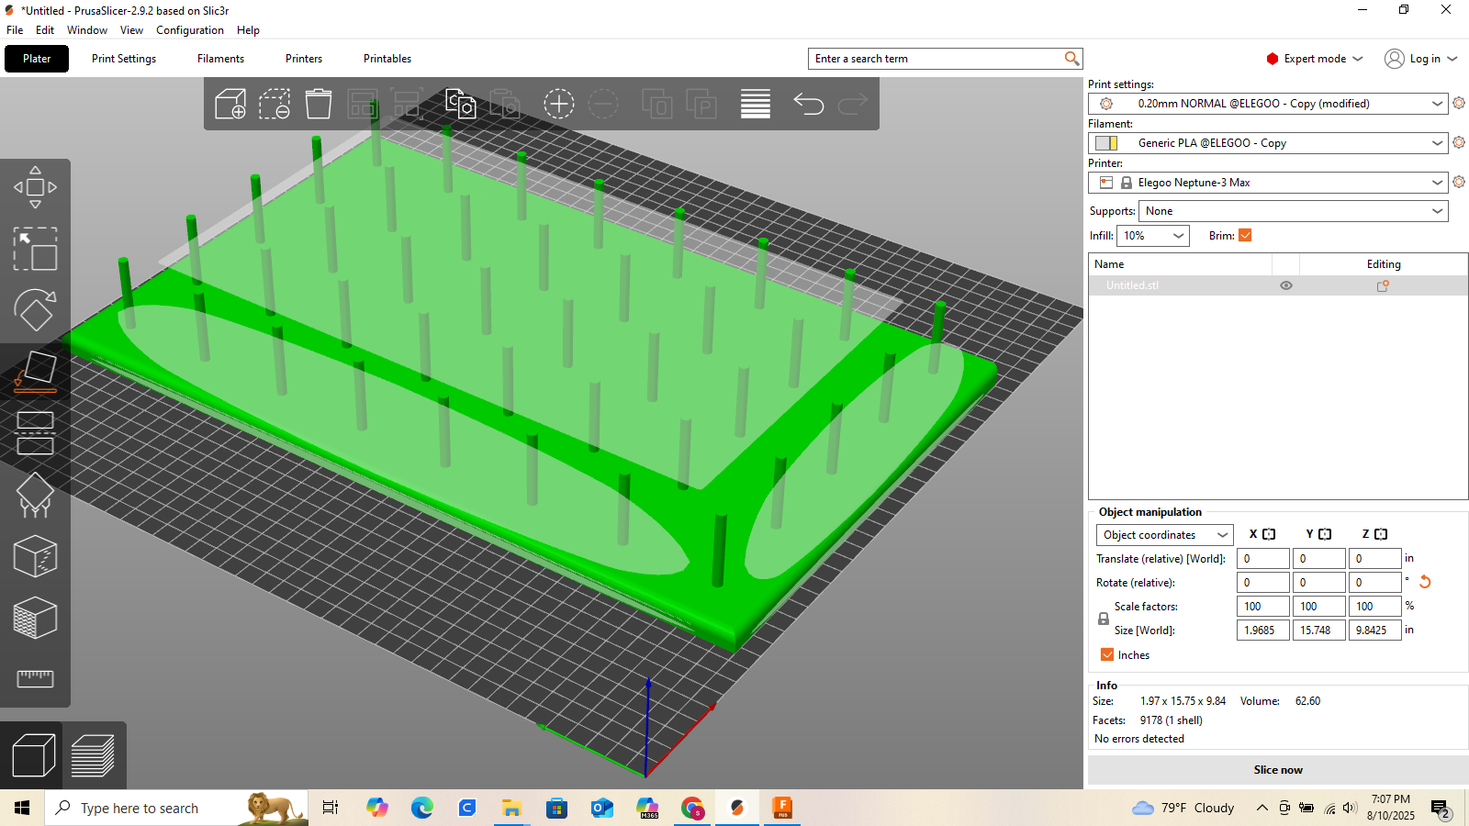
Task: Open Chrome from the taskbar
Action: (692, 808)
